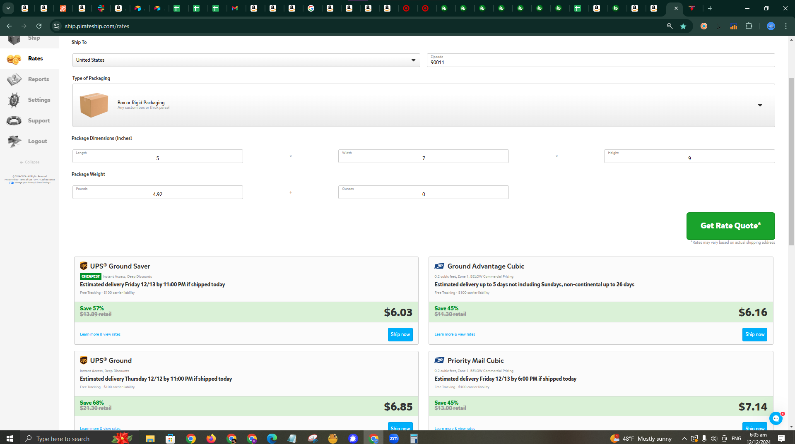This screenshot has height=444, width=795.
Task: Open Settings via the ship wheel icon
Action: 14,100
